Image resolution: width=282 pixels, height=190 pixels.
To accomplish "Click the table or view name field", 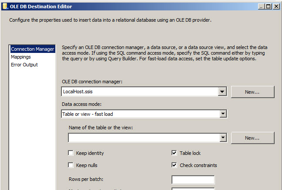I will 143,138.
